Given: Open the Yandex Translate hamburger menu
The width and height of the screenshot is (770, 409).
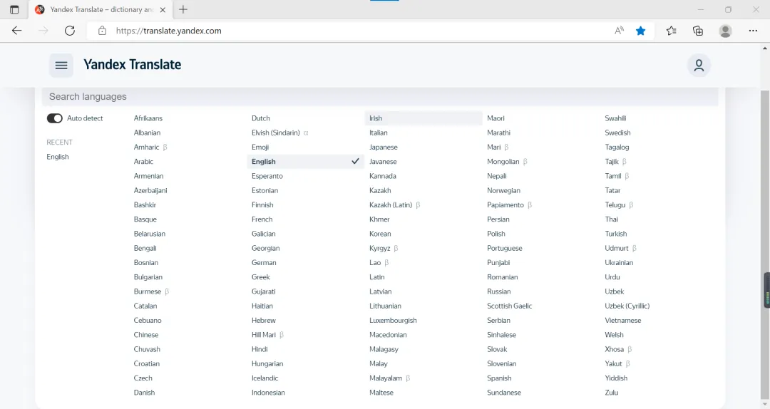Looking at the screenshot, I should click(61, 66).
